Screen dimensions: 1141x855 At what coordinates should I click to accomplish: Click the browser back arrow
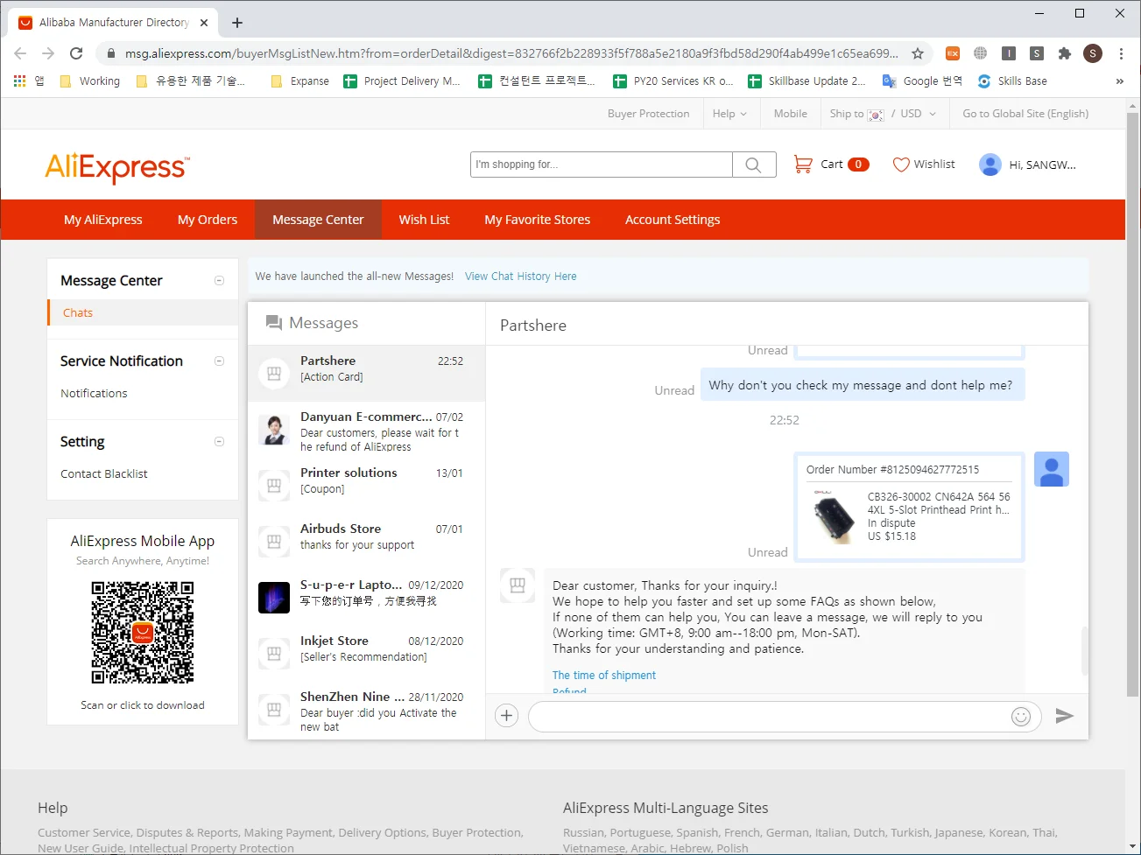pos(20,53)
